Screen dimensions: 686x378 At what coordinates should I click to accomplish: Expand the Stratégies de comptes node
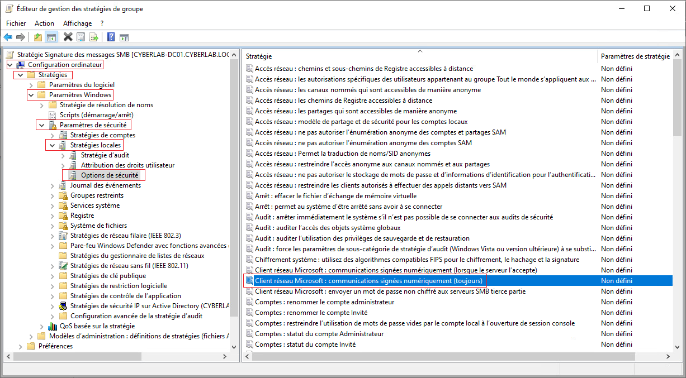click(53, 135)
